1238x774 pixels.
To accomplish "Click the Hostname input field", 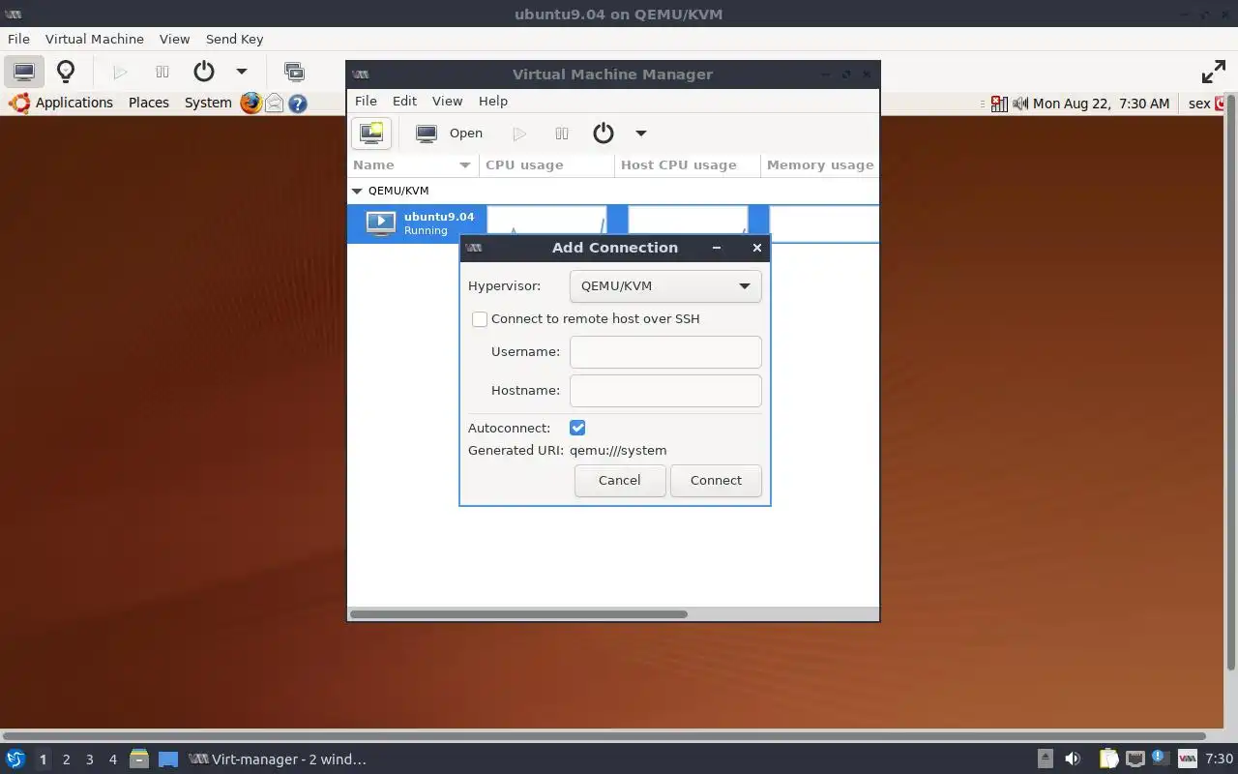I will (x=665, y=391).
